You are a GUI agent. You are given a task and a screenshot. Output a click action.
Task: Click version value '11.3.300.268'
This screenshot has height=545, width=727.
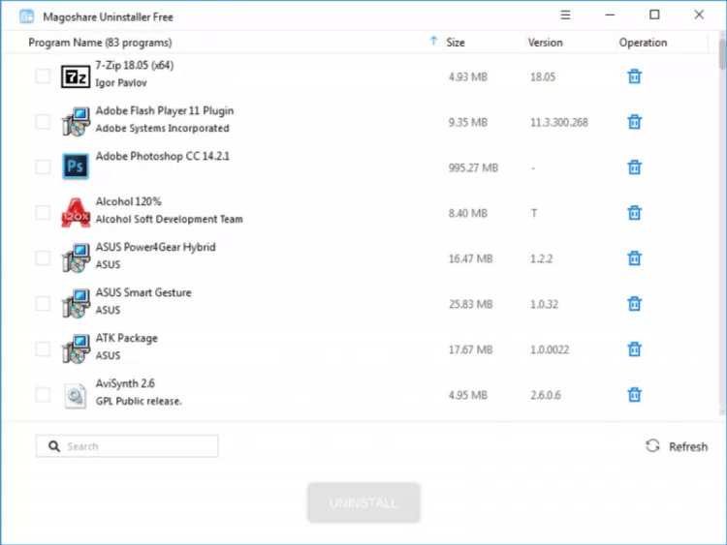(x=558, y=122)
